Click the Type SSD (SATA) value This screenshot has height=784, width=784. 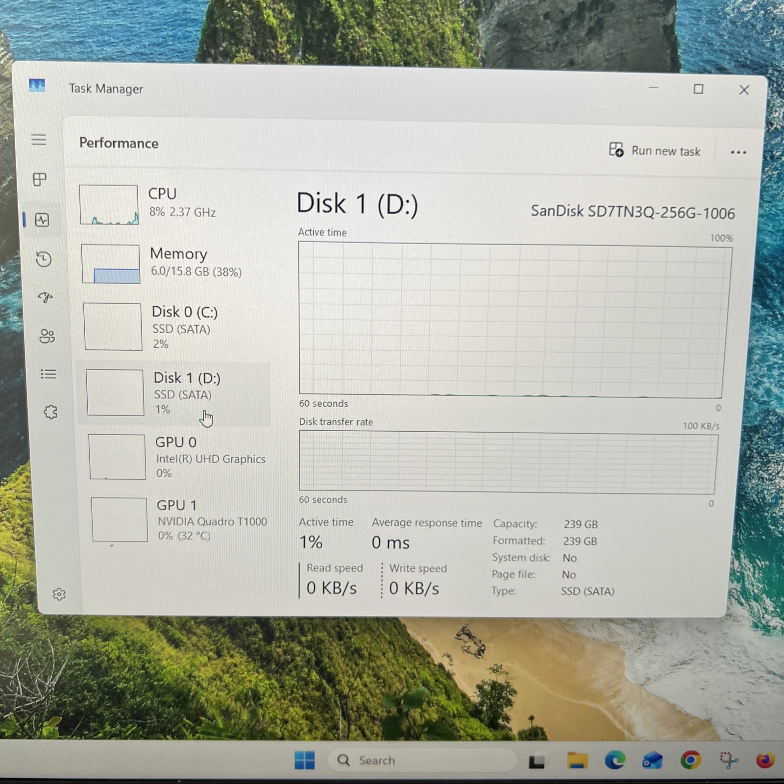click(x=588, y=591)
